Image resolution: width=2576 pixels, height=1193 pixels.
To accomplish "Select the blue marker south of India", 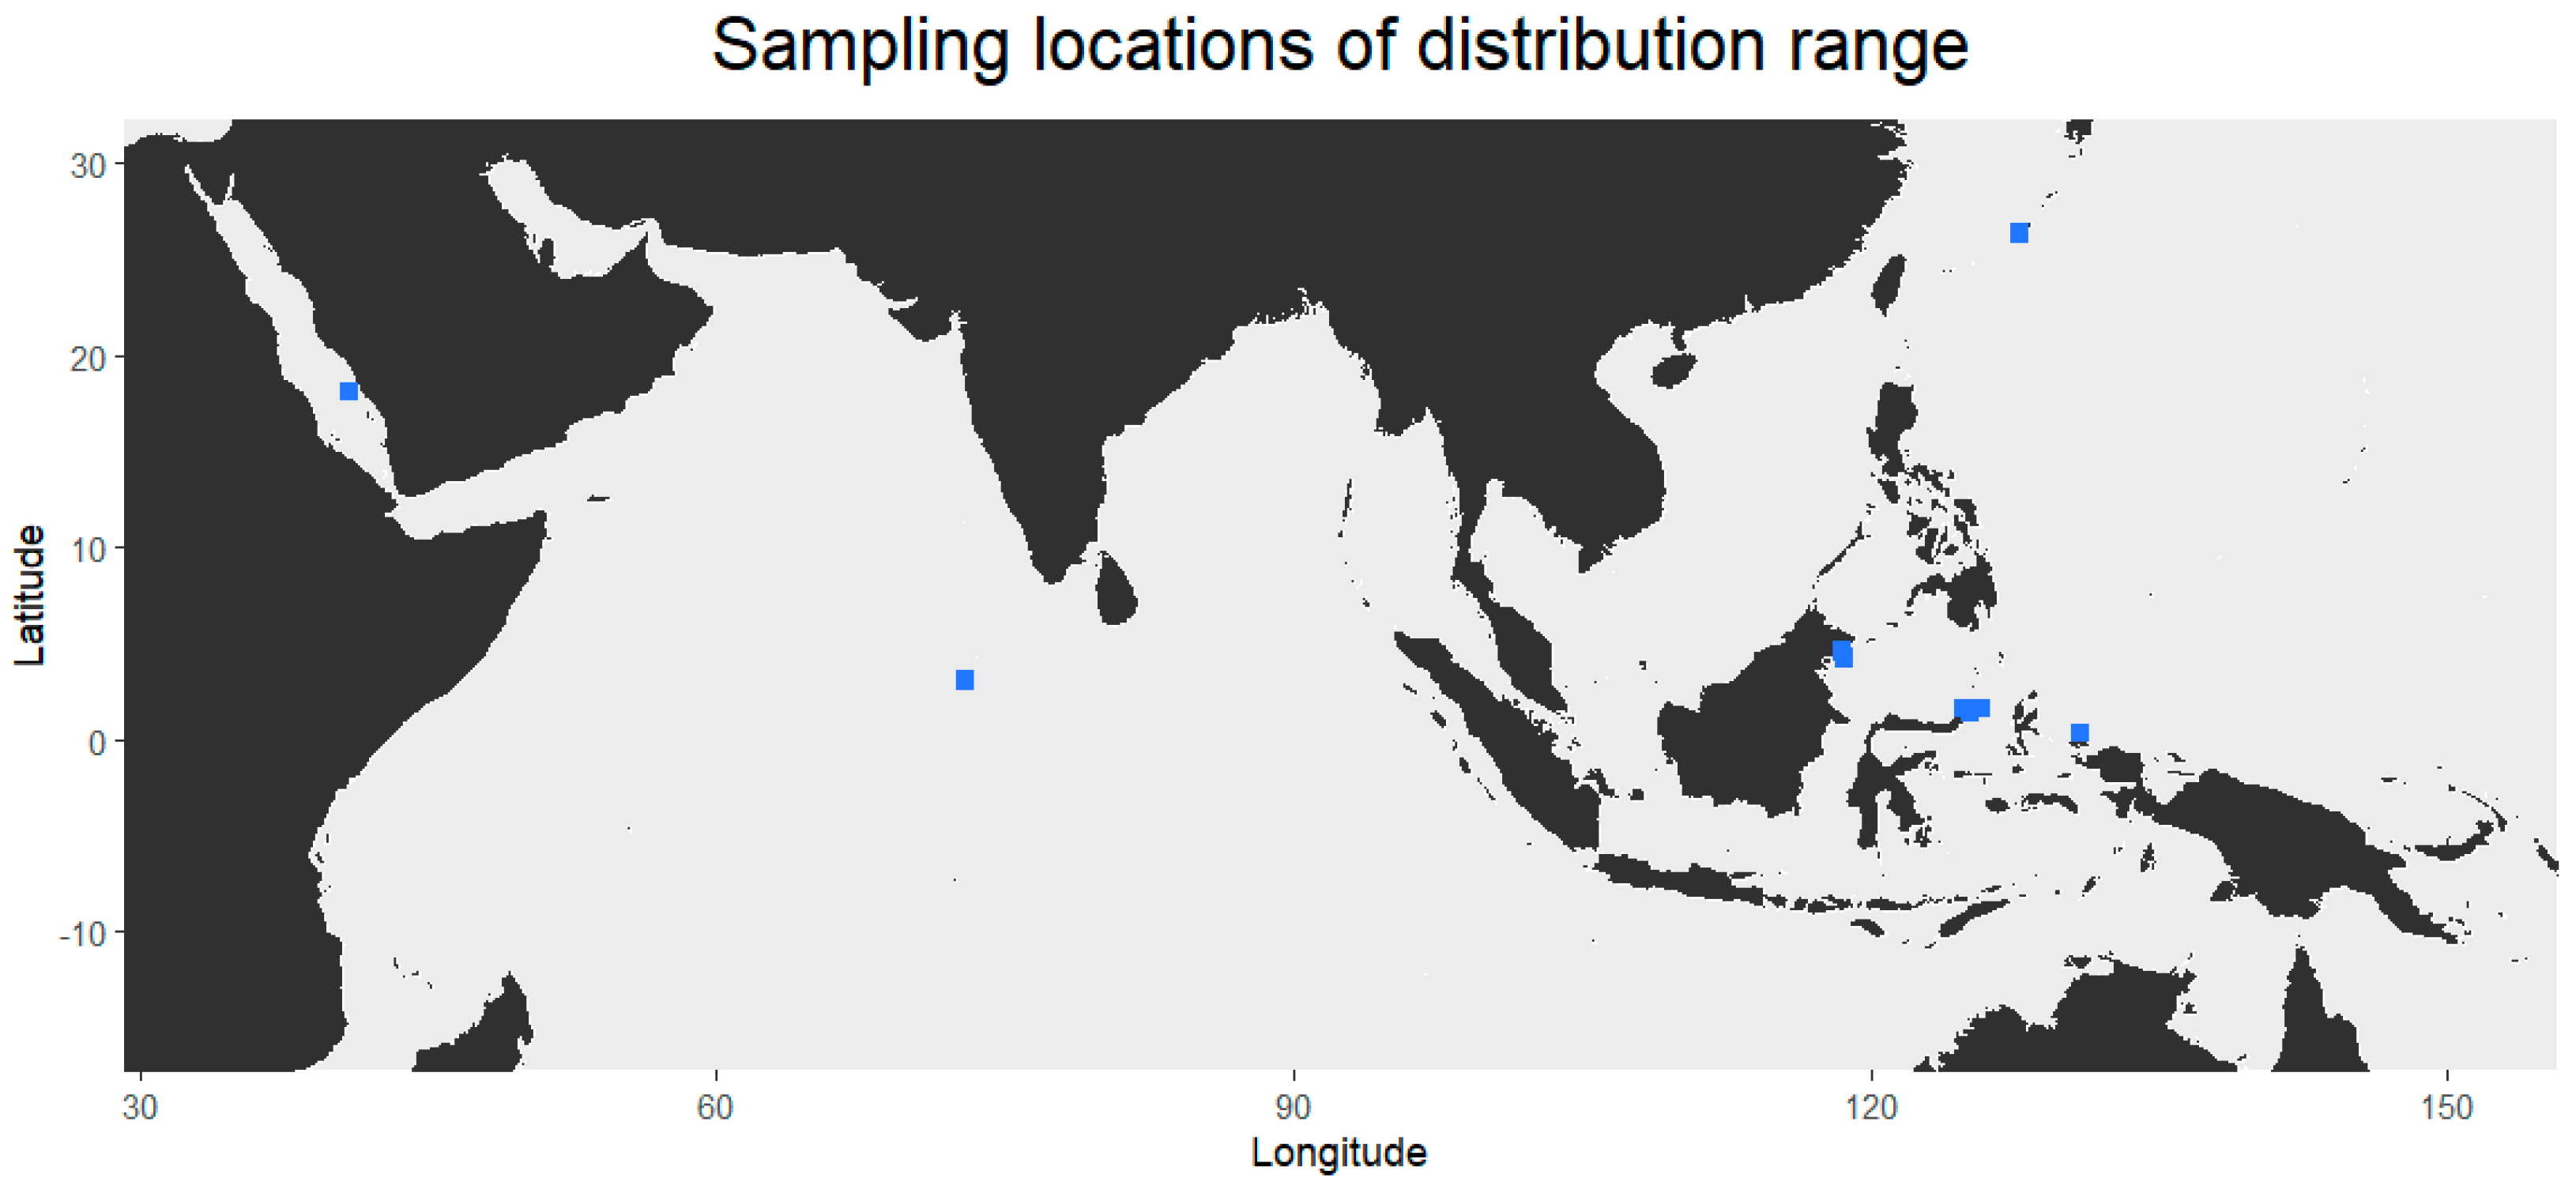I will (964, 680).
